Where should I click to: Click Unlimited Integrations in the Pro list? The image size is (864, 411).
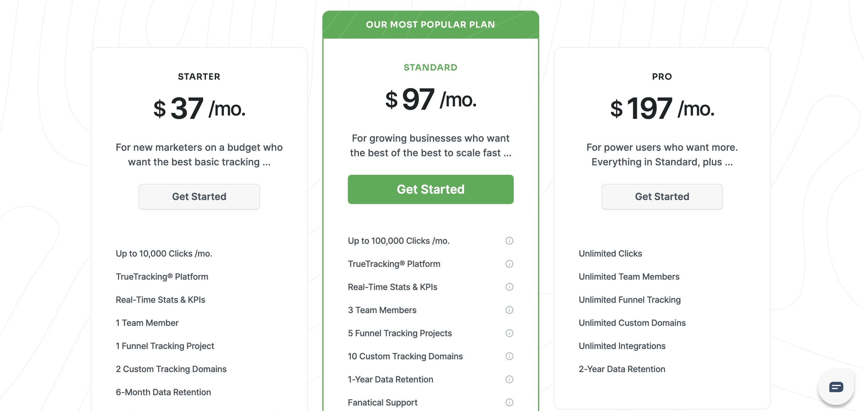click(x=622, y=346)
